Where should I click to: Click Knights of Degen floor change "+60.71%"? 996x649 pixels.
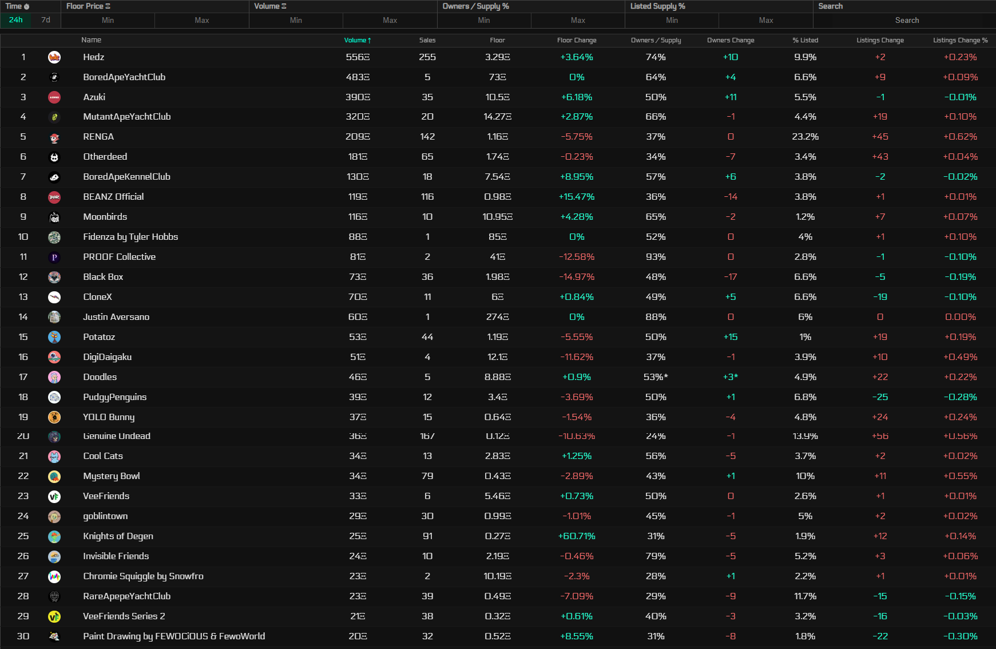[577, 536]
